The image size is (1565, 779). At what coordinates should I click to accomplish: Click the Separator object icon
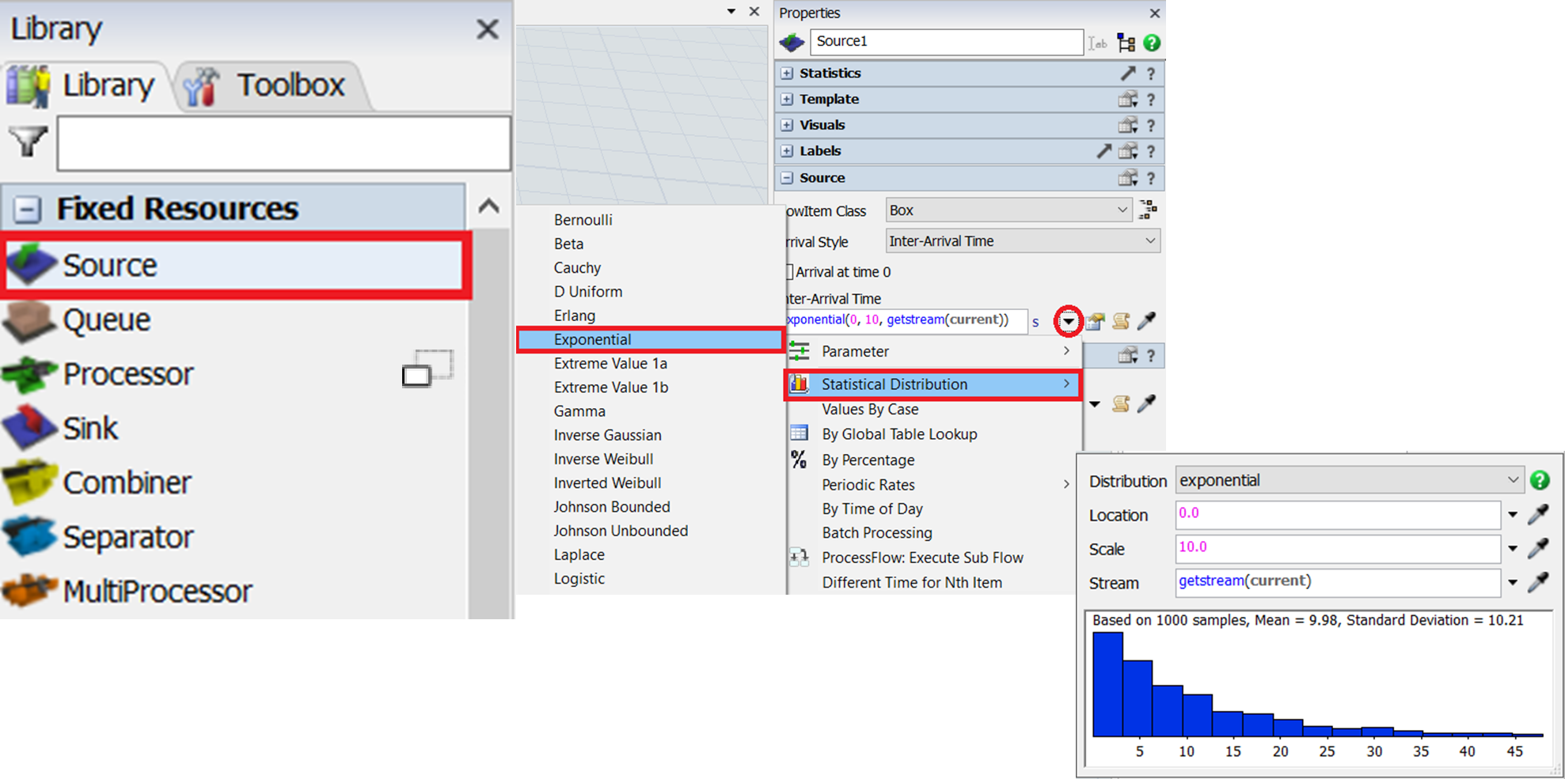[30, 536]
